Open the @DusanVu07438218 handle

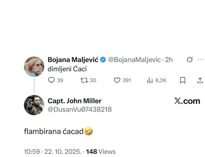80,109
